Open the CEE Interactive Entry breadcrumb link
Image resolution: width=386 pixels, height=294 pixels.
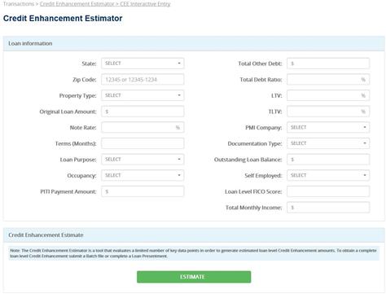pyautogui.click(x=145, y=4)
